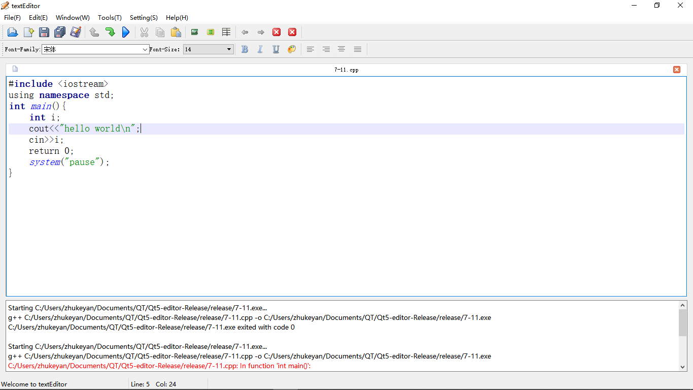Click the output panel scrollbar thumb
The height and width of the screenshot is (390, 693).
[x=682, y=322]
